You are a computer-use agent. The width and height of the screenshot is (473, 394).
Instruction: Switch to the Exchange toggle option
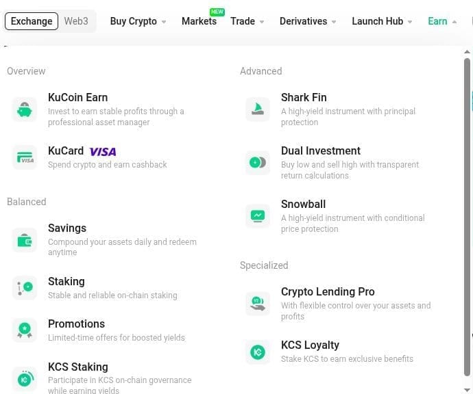[x=32, y=21]
